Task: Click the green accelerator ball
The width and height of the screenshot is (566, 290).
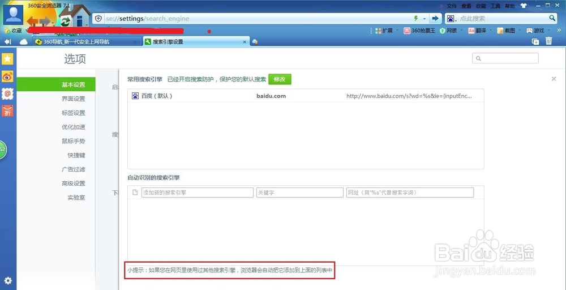Action: pos(3,150)
